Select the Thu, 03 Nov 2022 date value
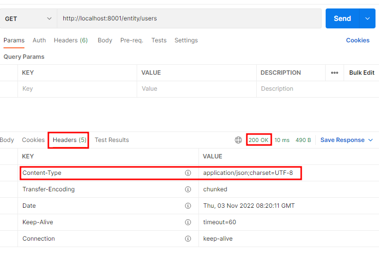This screenshot has width=379, height=280. [249, 206]
